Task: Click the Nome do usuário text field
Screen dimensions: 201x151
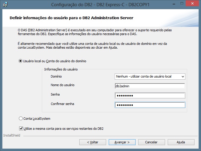Action: pyautogui.click(x=150, y=86)
